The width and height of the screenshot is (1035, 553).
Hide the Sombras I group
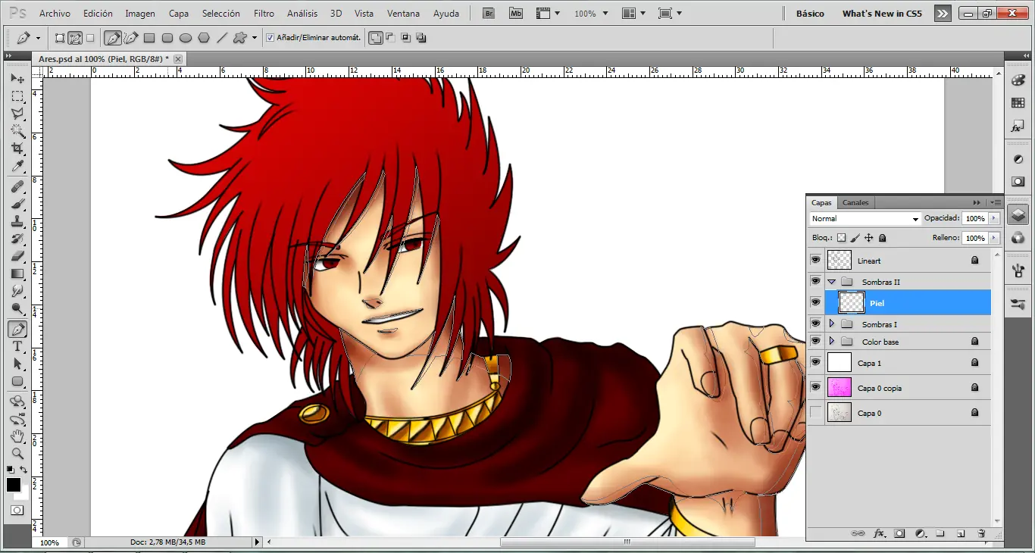point(815,323)
